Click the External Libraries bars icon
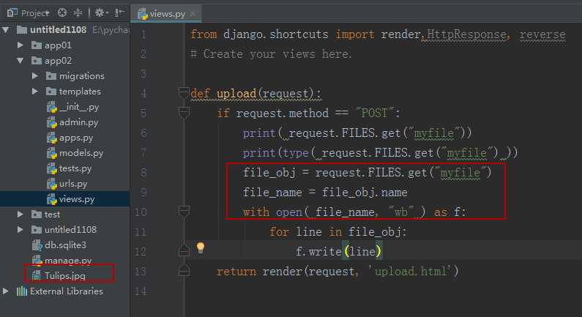Image resolution: width=582 pixels, height=317 pixels. tap(22, 291)
